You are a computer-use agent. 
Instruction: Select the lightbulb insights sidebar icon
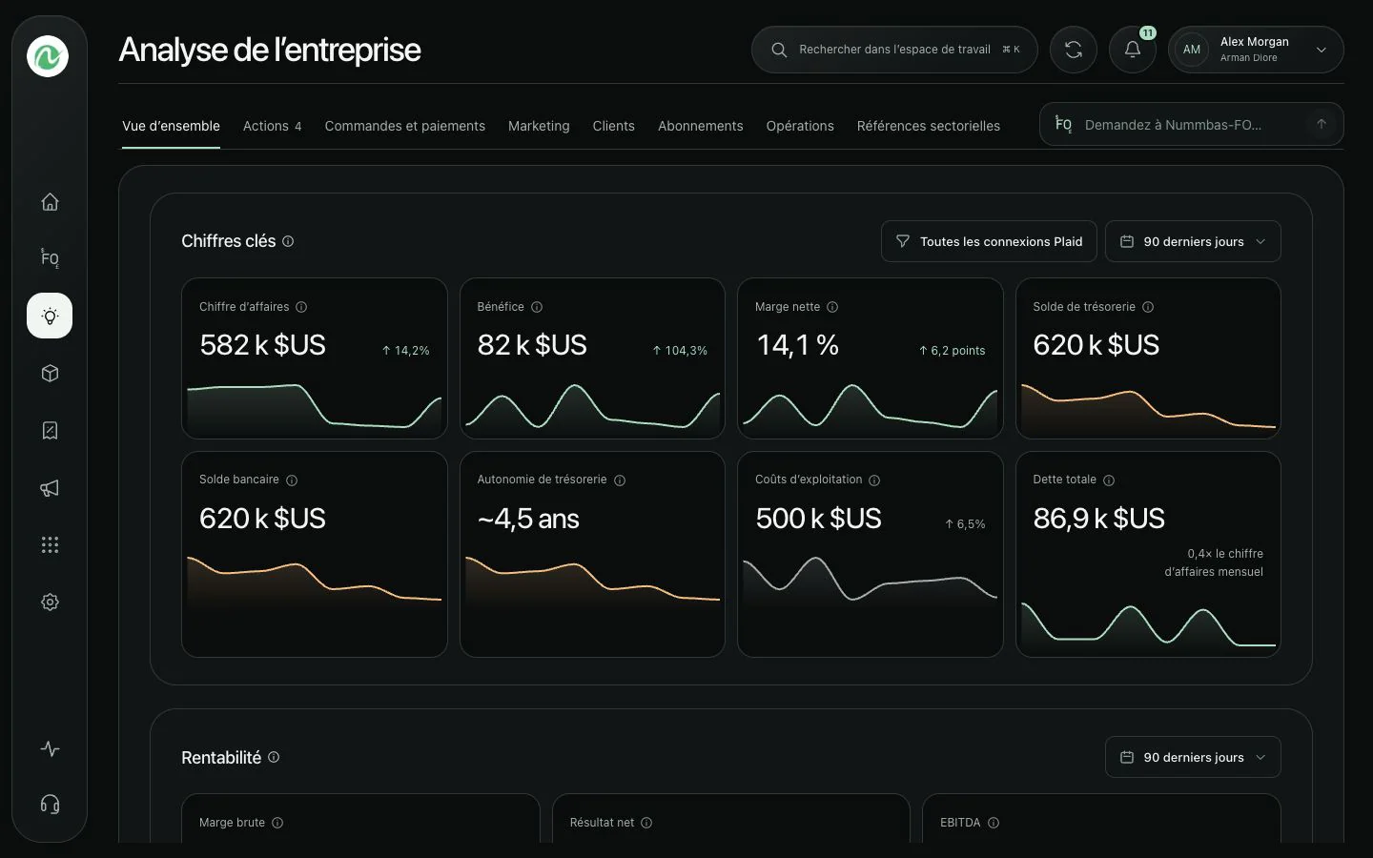tap(50, 316)
